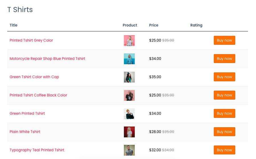Buy the Plain White Tshirt now
The height and width of the screenshot is (159, 256).
224,132
